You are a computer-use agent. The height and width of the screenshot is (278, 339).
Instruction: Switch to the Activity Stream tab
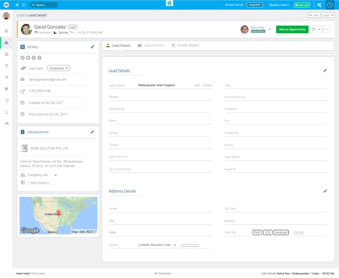[x=185, y=45]
